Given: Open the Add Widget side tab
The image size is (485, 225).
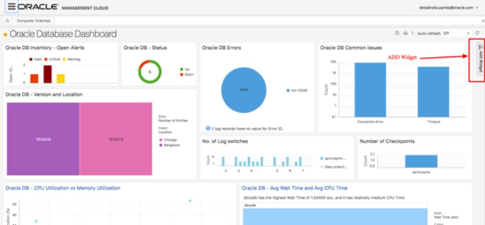Looking at the screenshot, I should point(480,58).
